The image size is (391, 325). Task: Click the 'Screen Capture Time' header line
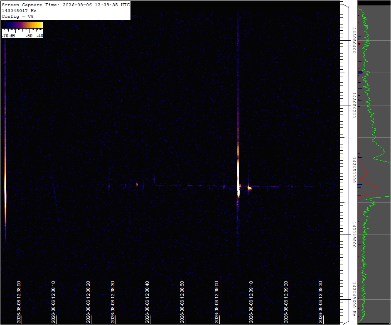[x=66, y=5]
